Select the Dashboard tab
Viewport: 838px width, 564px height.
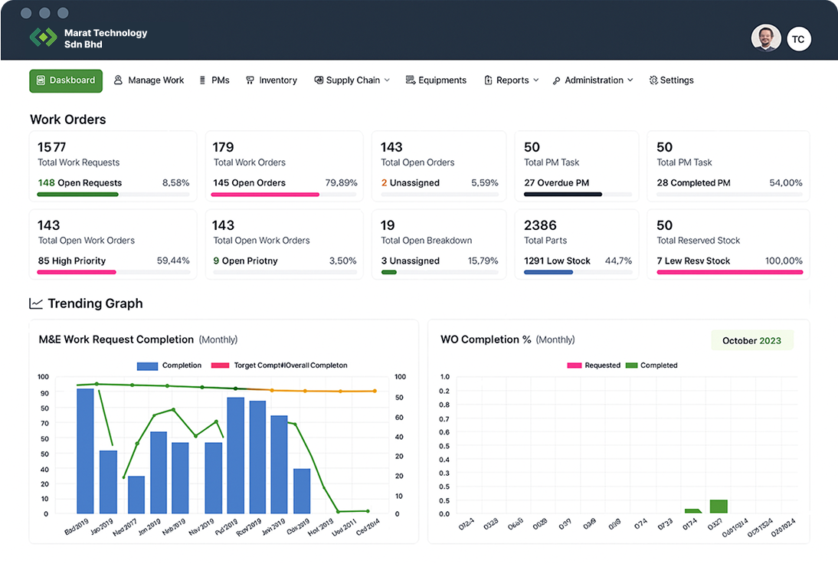point(66,80)
